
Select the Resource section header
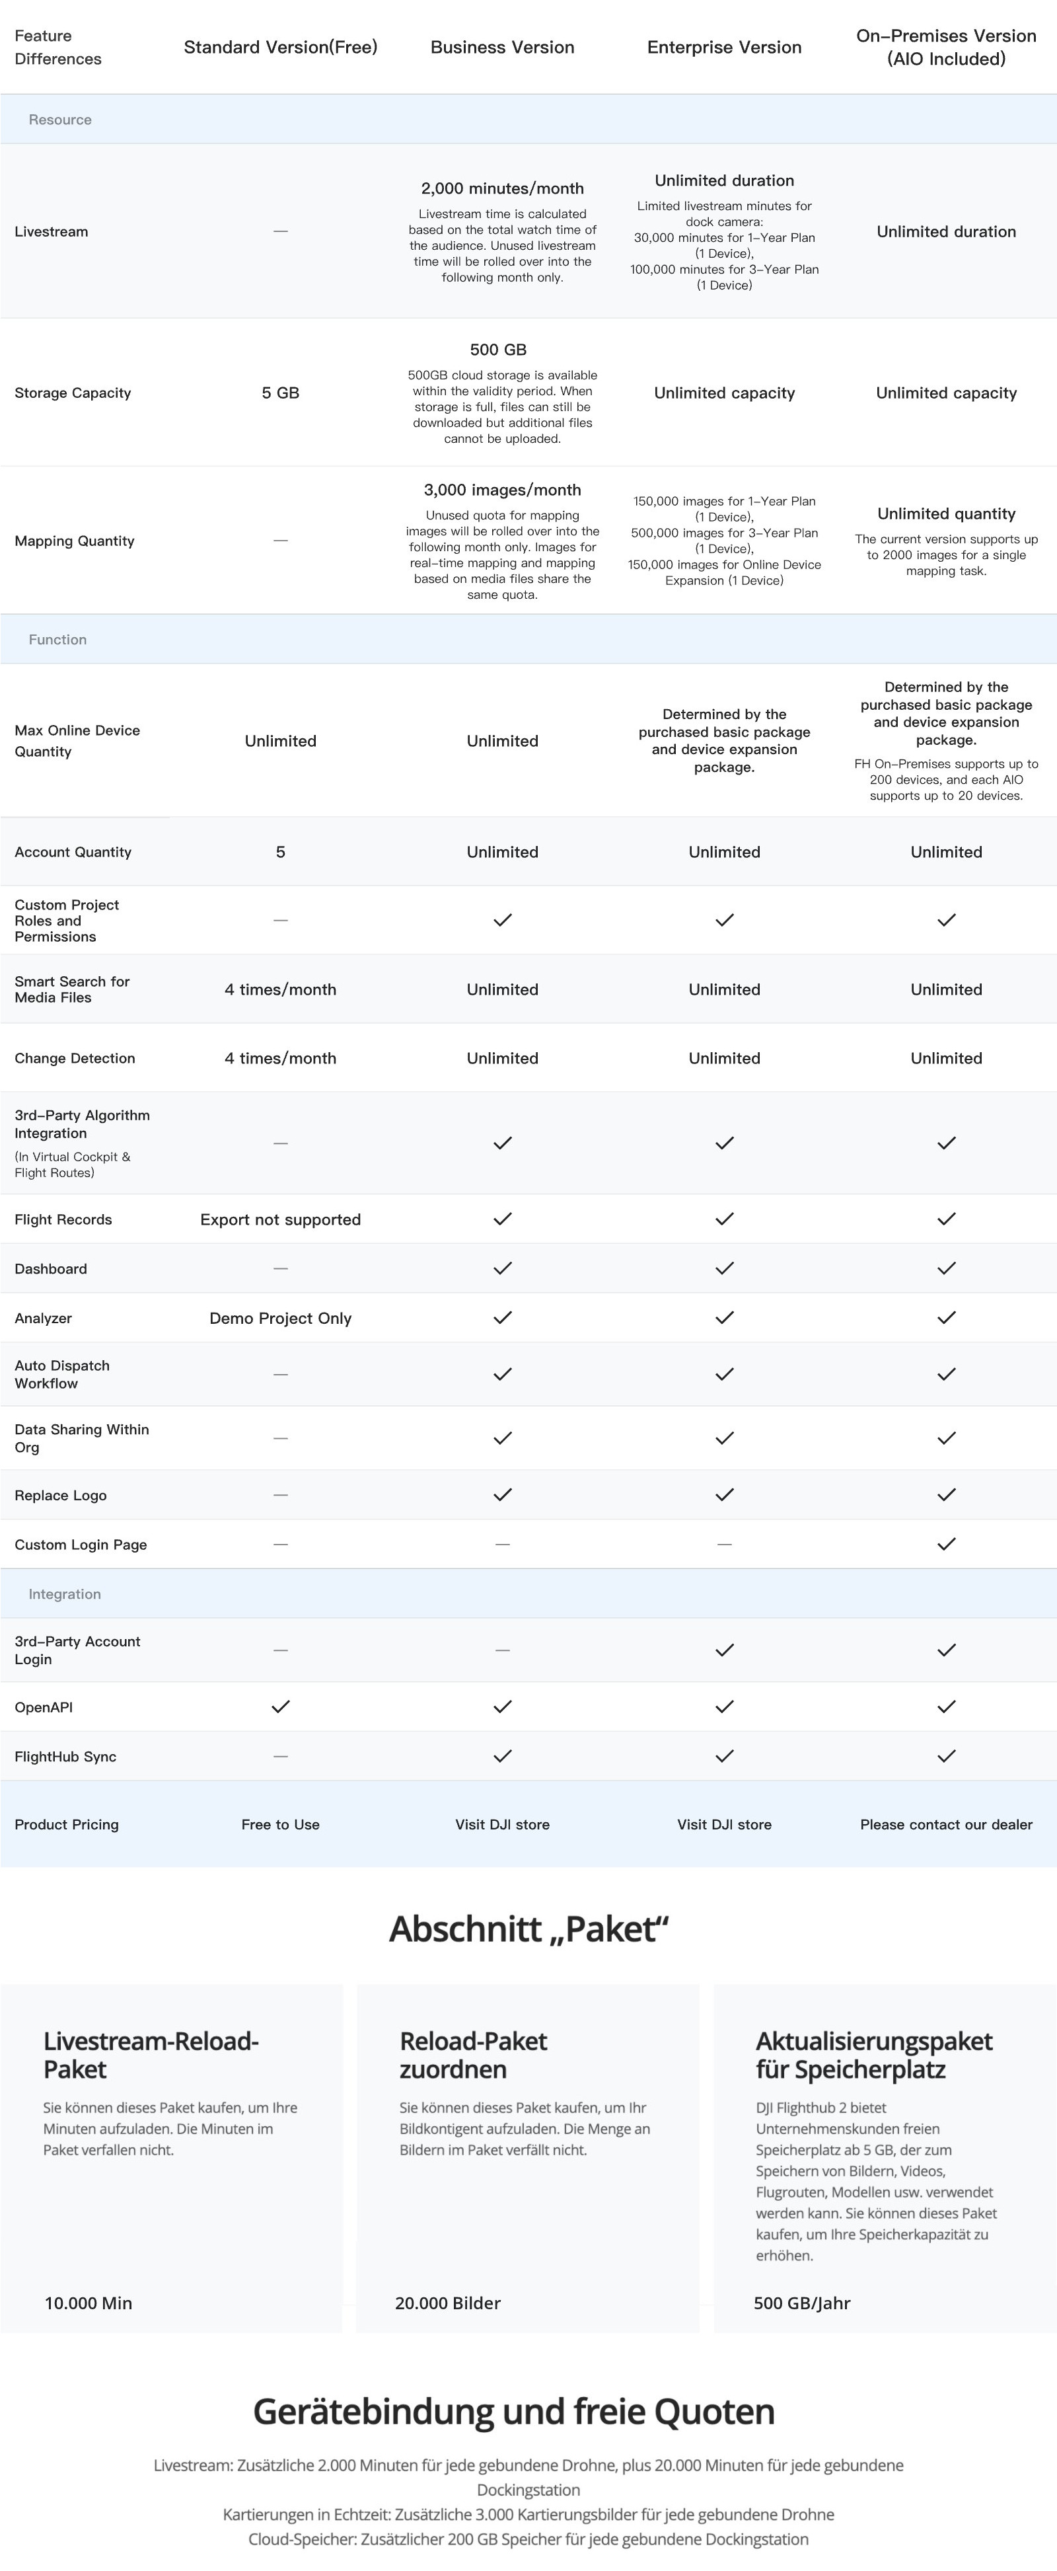click(60, 120)
